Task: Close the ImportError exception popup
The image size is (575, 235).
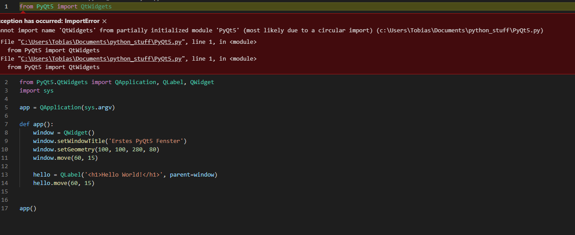Action: (x=105, y=21)
